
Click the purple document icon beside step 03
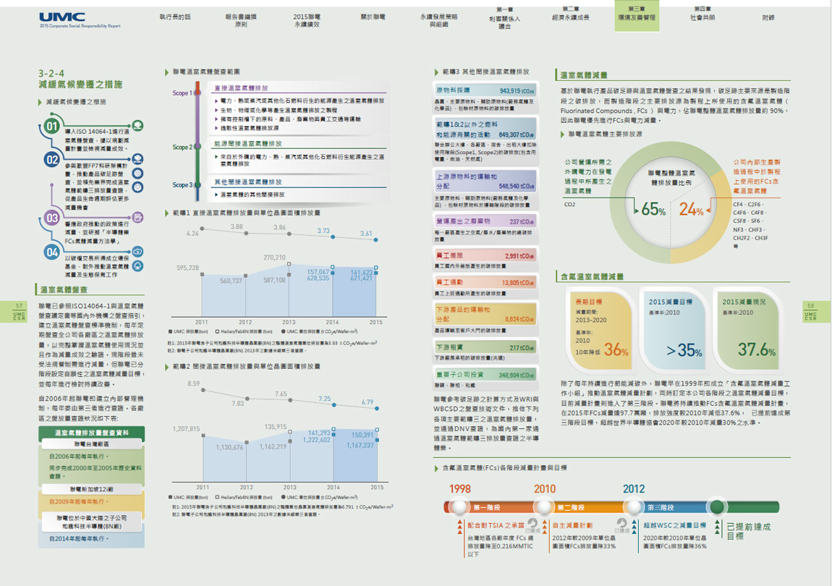[138, 216]
